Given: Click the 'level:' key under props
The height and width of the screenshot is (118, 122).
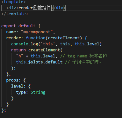Looking at the screenshot, I should point(18,86).
